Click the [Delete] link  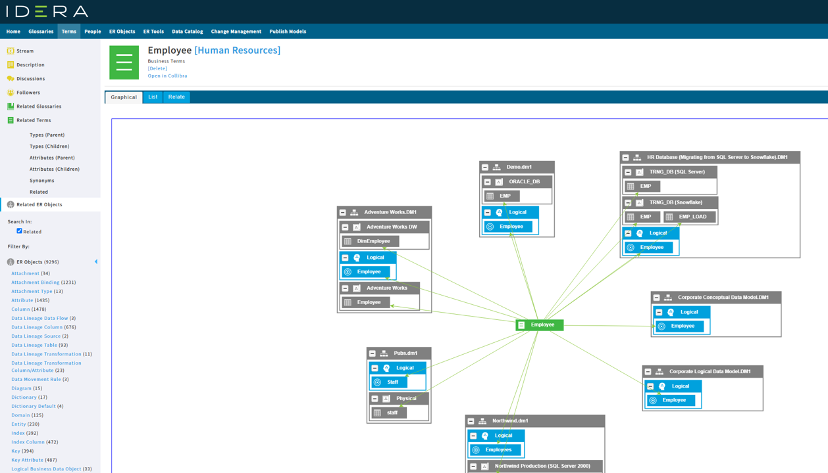click(157, 68)
